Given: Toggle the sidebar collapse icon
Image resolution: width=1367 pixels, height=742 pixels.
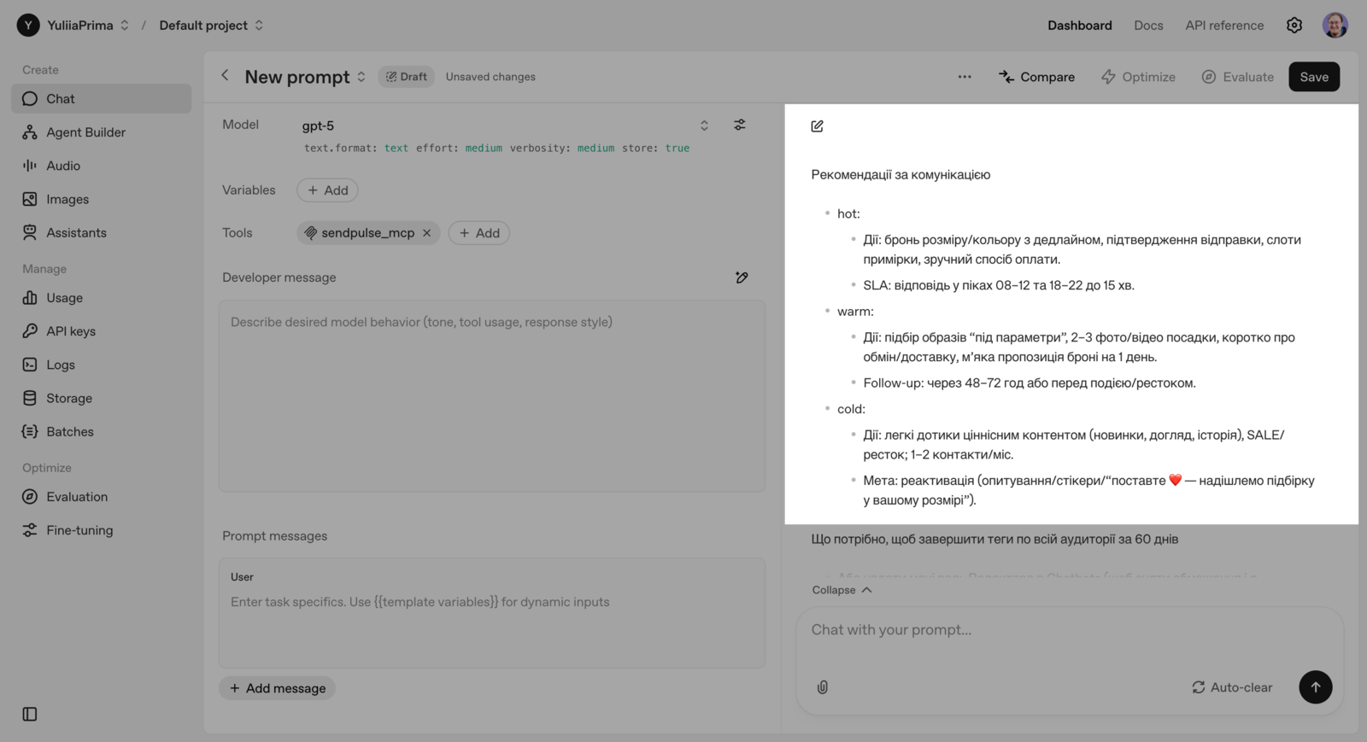Looking at the screenshot, I should [30, 714].
